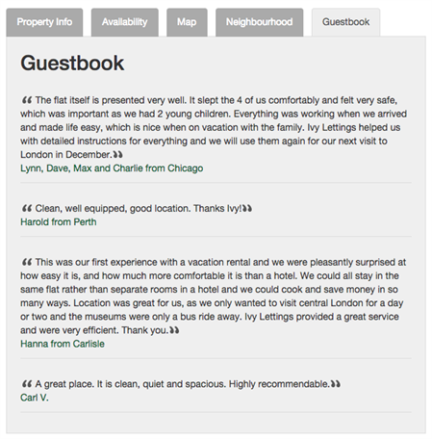Image resolution: width=432 pixels, height=439 pixels.
Task: Open the Property Info tab
Action: (x=44, y=22)
